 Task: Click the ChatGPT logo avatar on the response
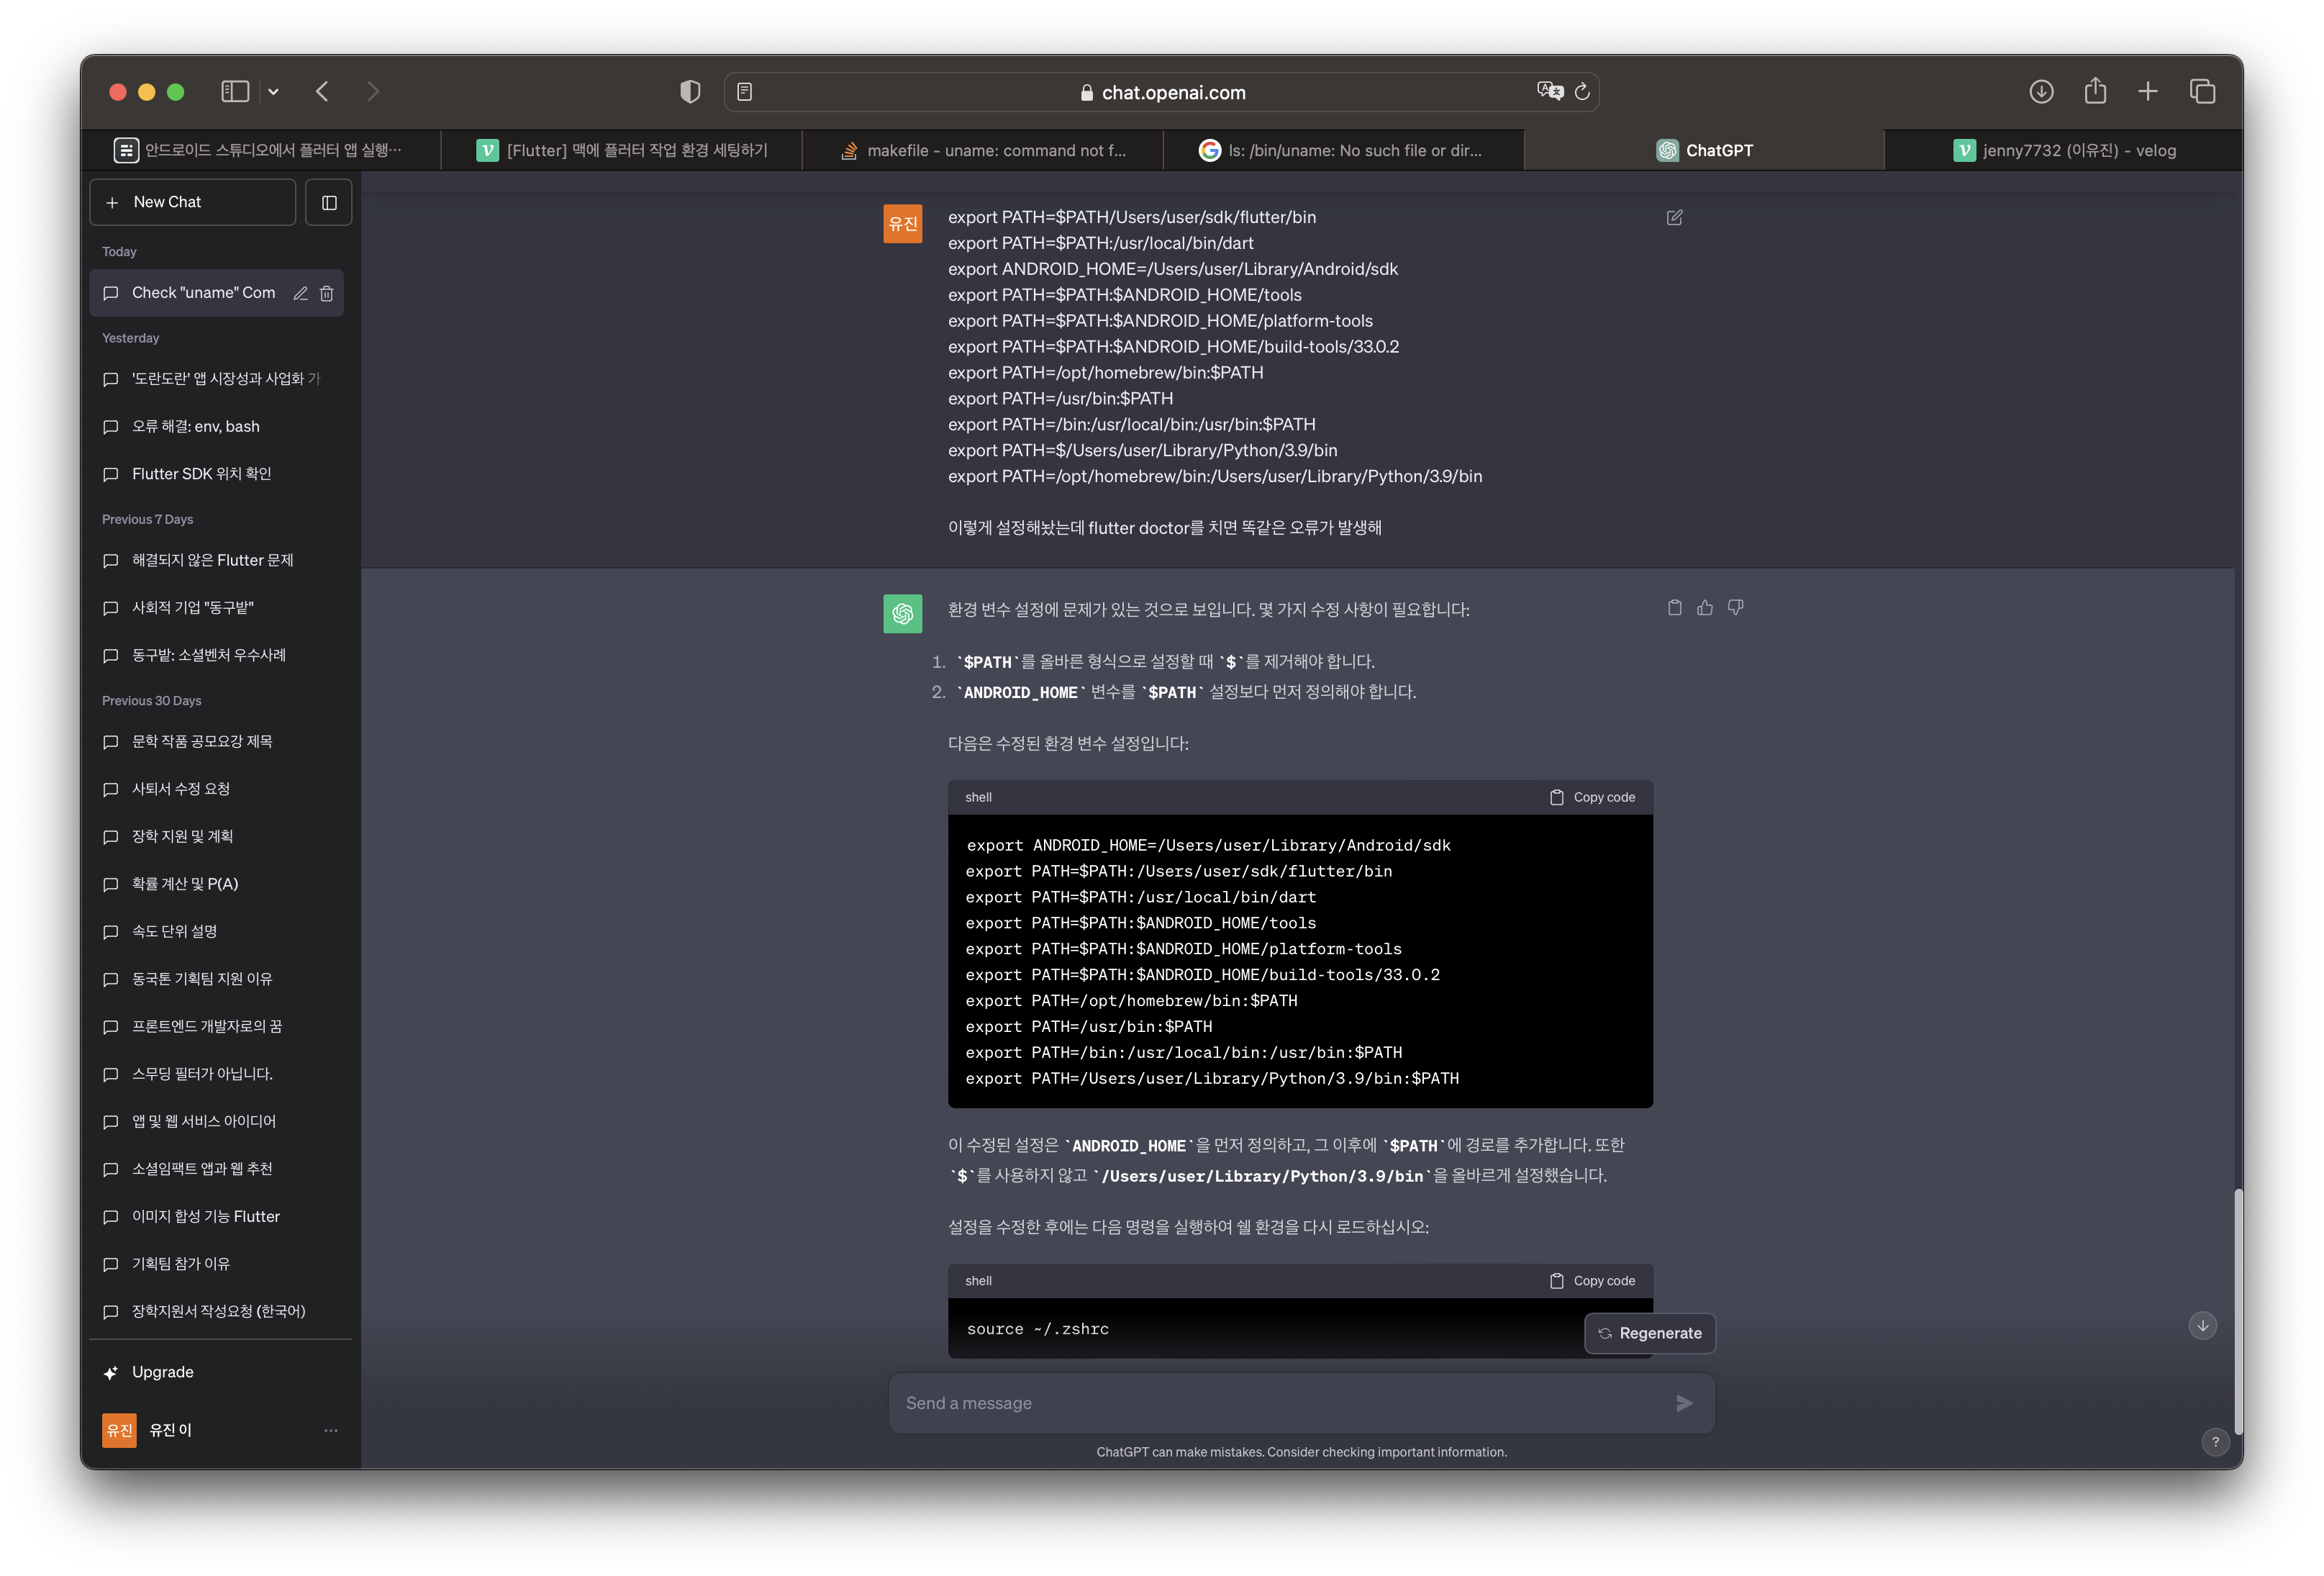[x=903, y=614]
